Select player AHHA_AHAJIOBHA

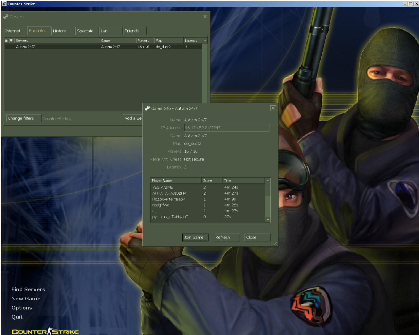point(208,193)
